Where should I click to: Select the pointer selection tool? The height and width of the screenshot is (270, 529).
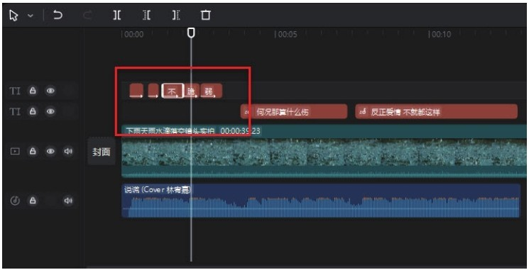(x=13, y=16)
